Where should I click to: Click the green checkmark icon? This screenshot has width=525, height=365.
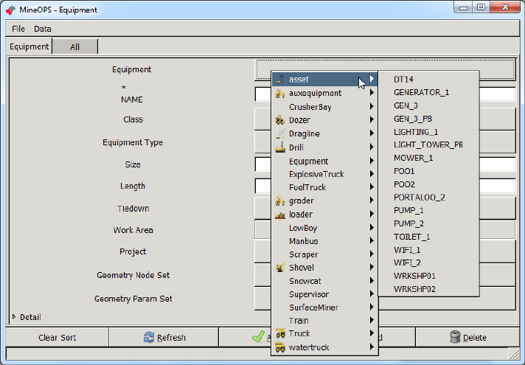(x=258, y=336)
